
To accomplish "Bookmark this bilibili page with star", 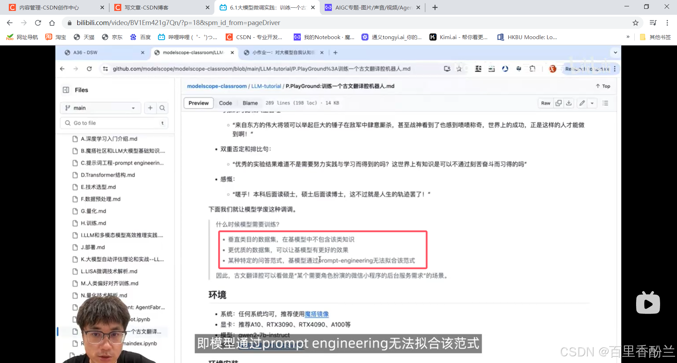I will point(635,23).
